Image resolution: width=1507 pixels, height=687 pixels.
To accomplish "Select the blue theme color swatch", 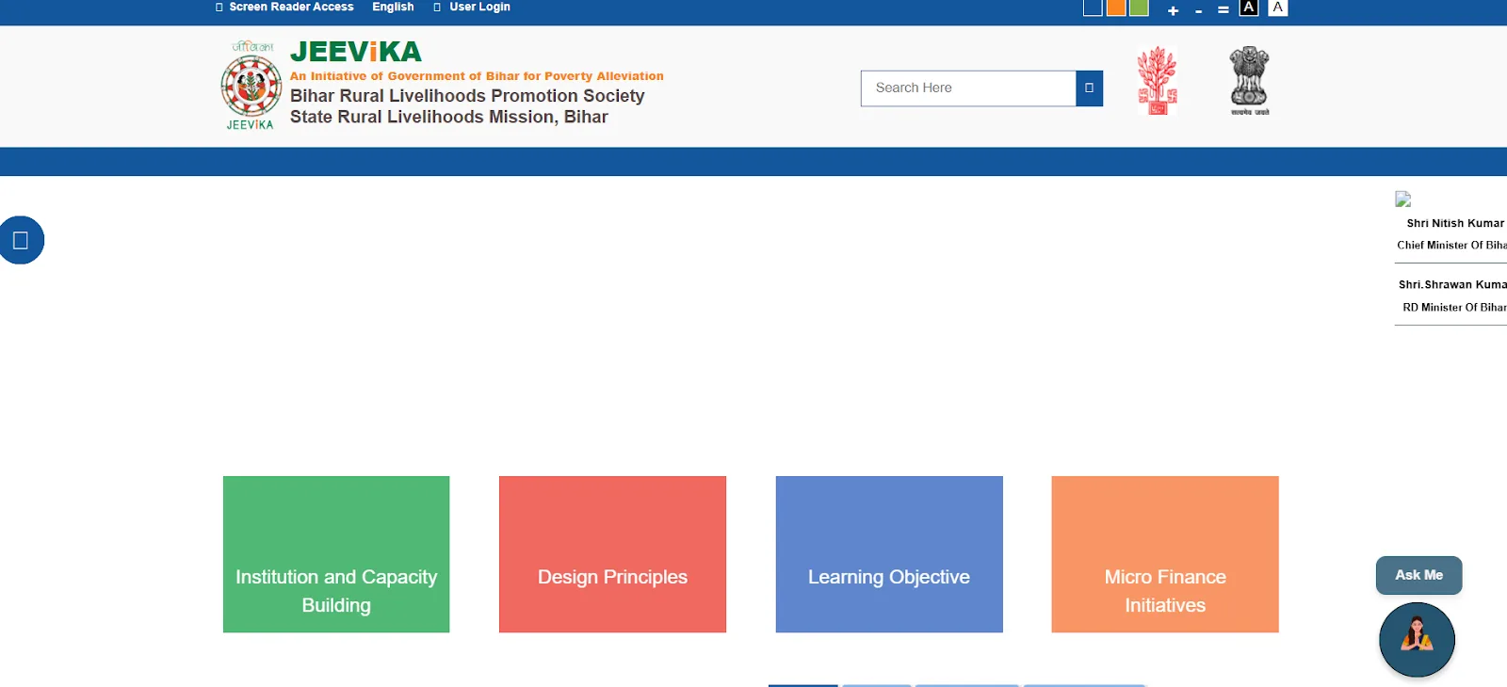I will click(x=1093, y=8).
